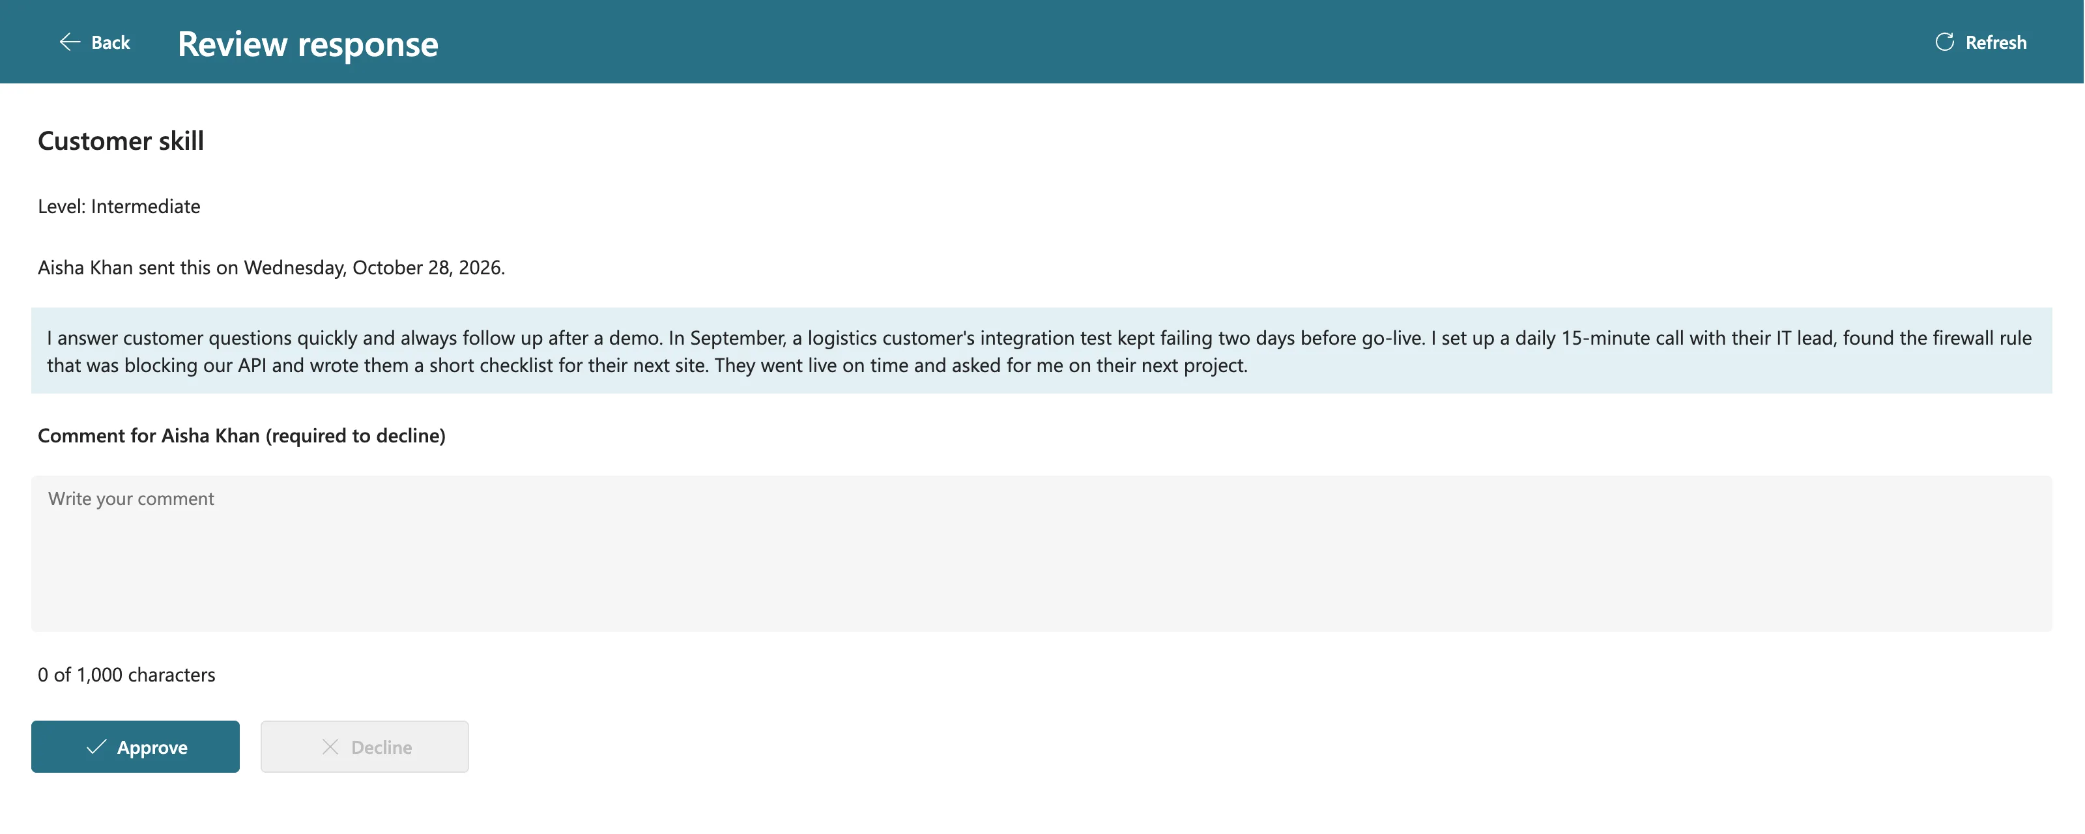
Task: Click the Level: Intermediate text
Action: pos(119,207)
